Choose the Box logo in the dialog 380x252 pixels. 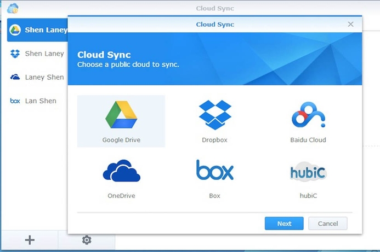(x=215, y=170)
